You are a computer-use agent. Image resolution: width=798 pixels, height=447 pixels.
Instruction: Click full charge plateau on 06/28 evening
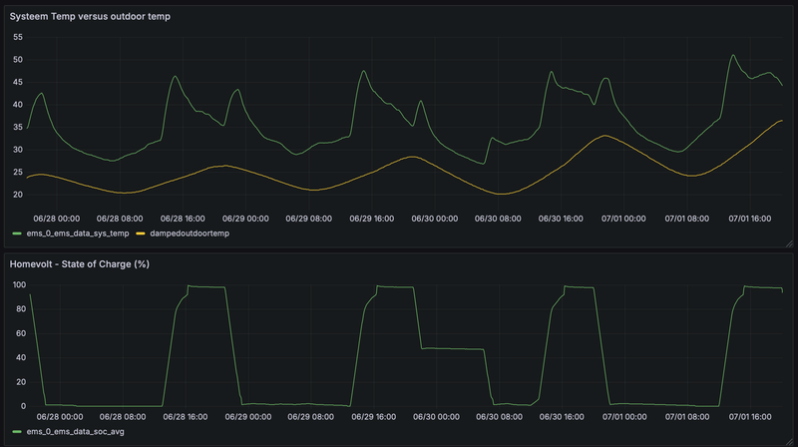point(206,287)
